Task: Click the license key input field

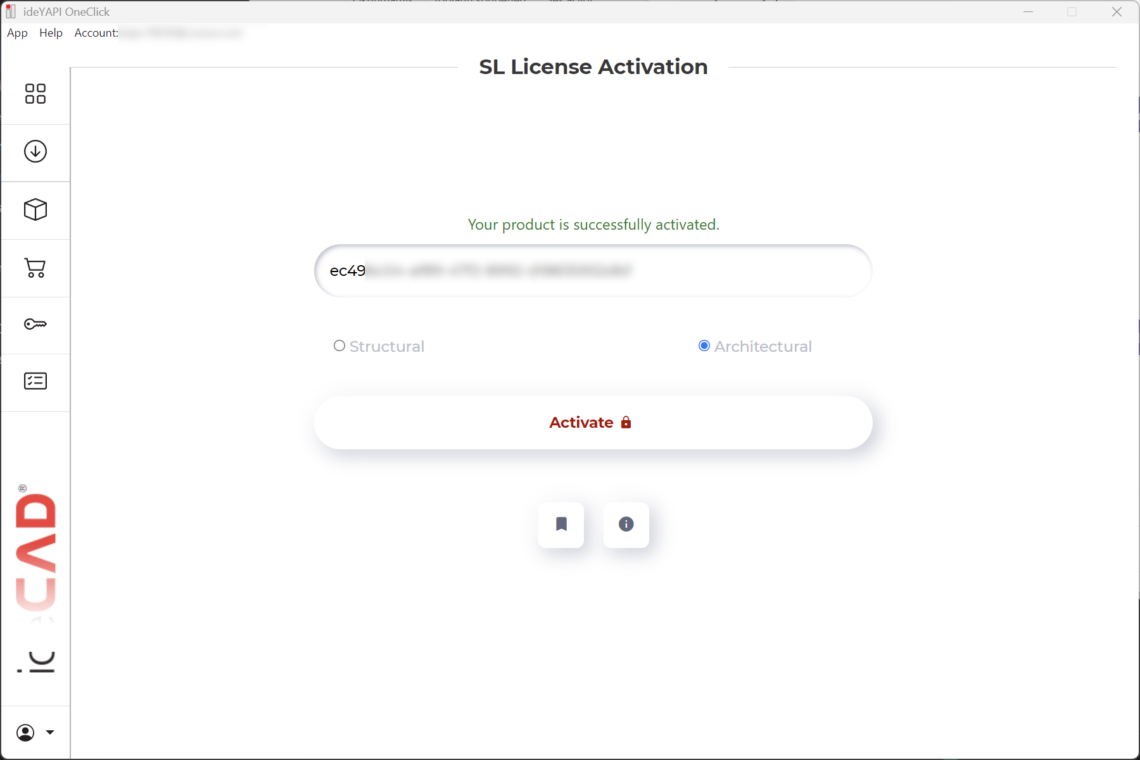Action: [593, 271]
